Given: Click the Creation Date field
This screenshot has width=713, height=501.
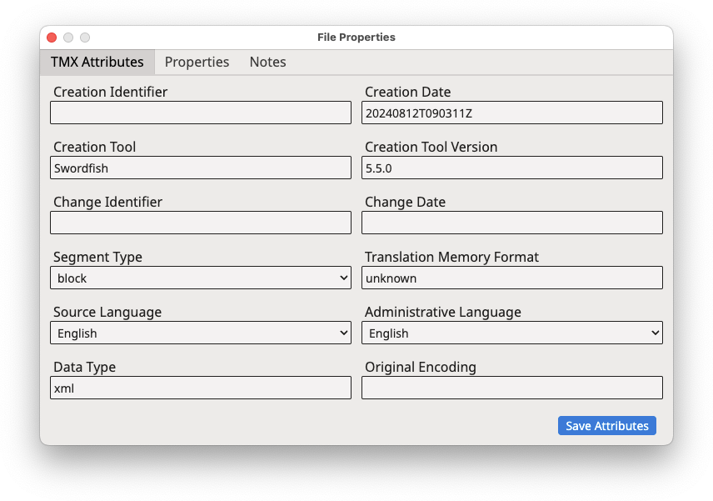Looking at the screenshot, I should [512, 113].
